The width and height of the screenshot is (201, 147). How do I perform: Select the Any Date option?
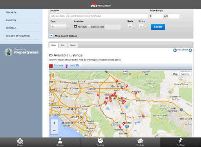[75, 26]
